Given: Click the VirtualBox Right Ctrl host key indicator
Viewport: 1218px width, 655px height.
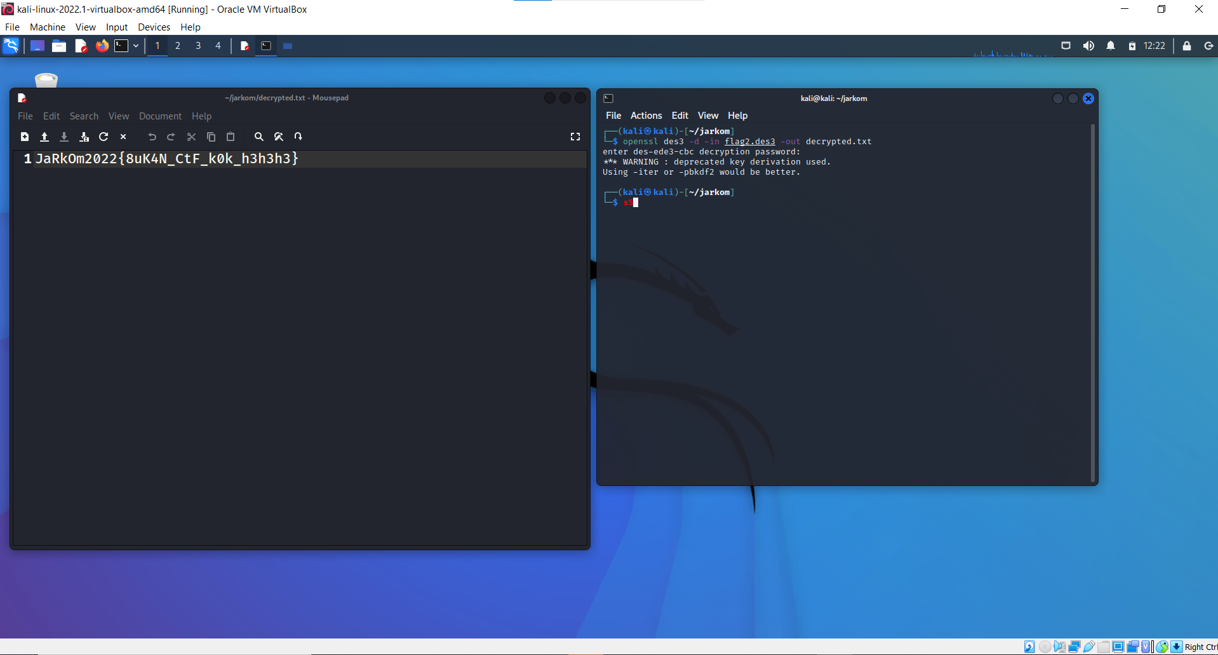Looking at the screenshot, I should coord(1201,647).
